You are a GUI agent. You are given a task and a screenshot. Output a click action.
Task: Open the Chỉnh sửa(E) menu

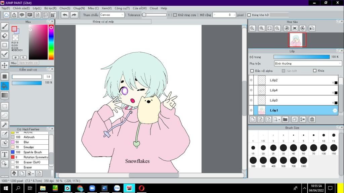[x=21, y=8]
